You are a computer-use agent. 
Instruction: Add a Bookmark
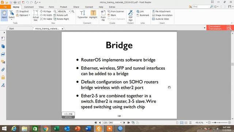click(143, 15)
